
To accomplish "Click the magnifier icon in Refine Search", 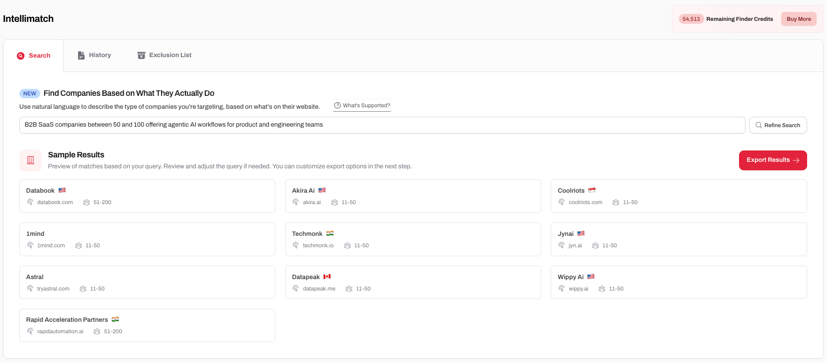I will (758, 125).
